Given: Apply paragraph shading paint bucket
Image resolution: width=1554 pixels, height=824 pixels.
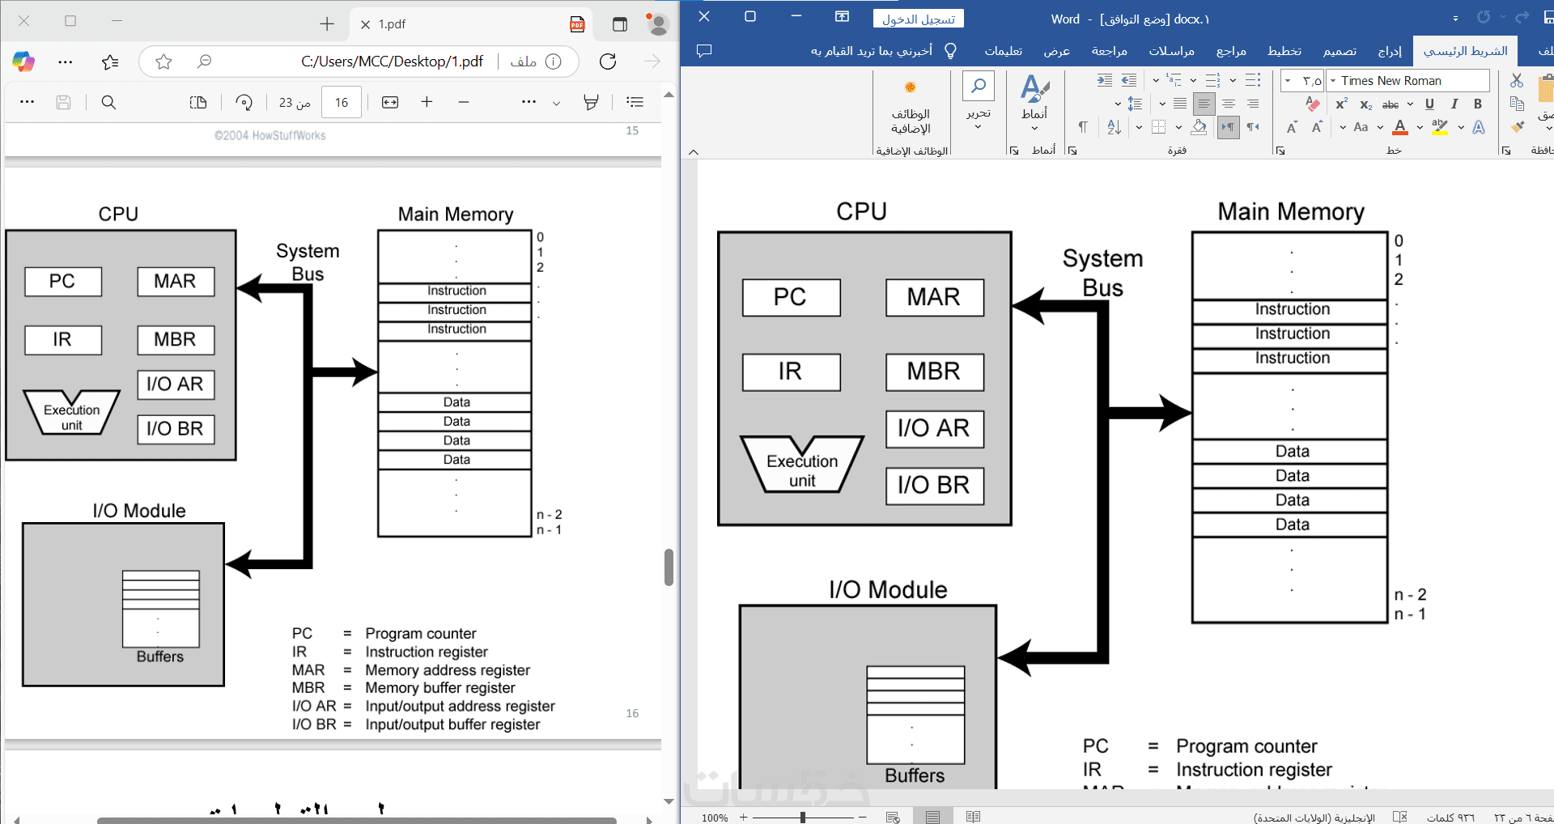Looking at the screenshot, I should (1199, 127).
